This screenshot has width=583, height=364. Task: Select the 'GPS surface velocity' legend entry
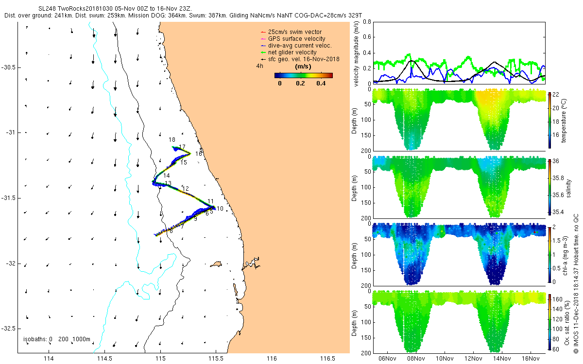(x=296, y=39)
